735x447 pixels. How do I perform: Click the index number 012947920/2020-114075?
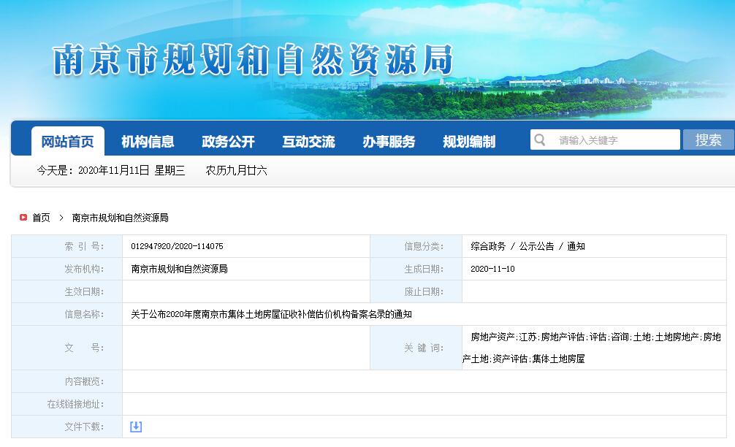(x=177, y=247)
